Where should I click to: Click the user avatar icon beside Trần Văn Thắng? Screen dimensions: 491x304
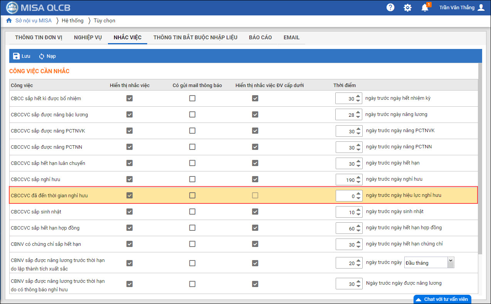coord(481,7)
